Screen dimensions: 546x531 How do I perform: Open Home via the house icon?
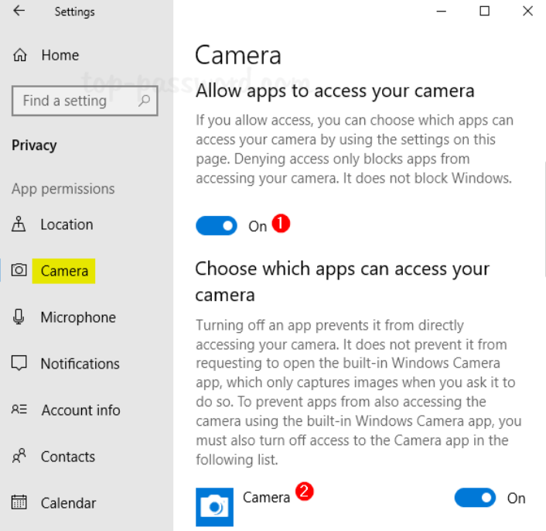coord(20,55)
